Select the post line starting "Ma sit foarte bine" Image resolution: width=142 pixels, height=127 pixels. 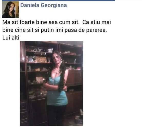[57, 22]
